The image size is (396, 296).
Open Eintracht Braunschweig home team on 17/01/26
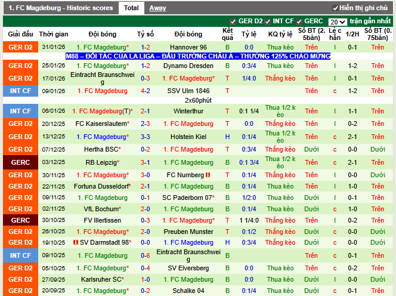point(103,78)
